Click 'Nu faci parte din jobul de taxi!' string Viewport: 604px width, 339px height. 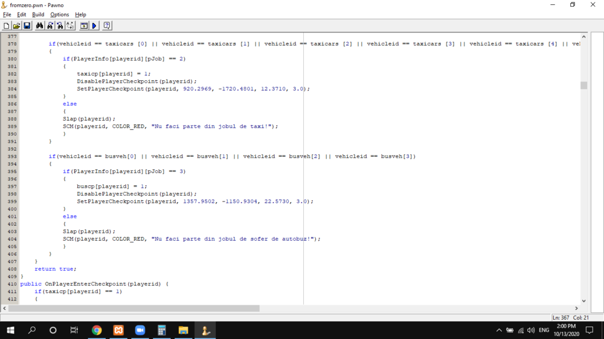[x=212, y=126]
